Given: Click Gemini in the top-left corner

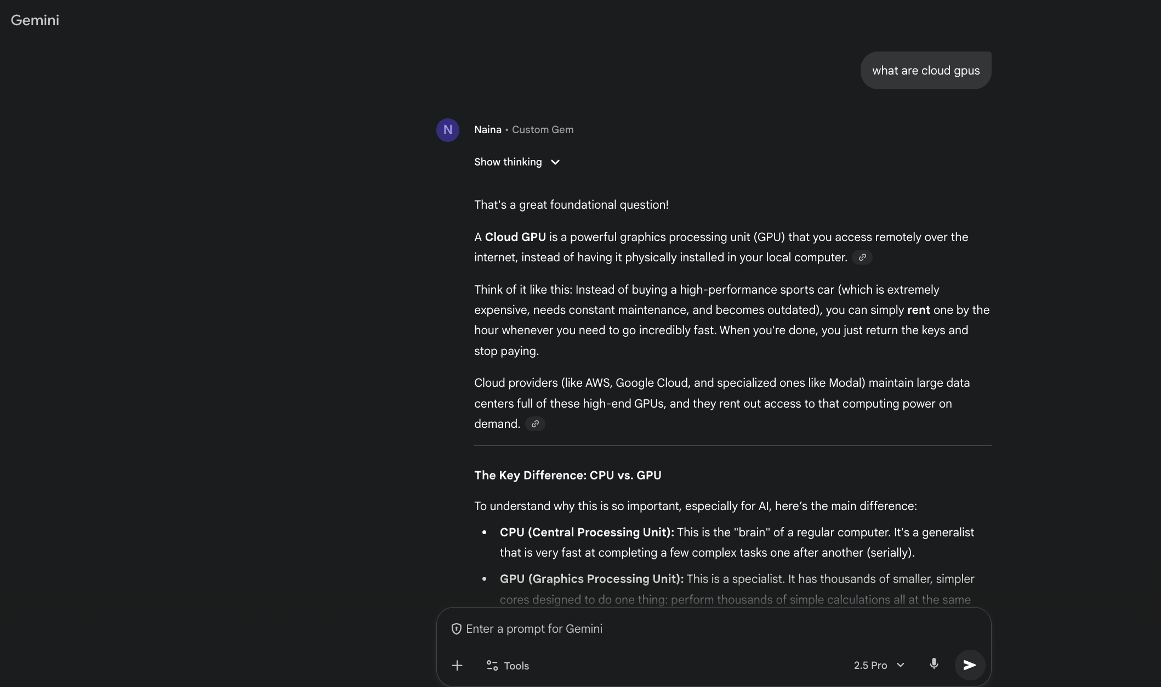Looking at the screenshot, I should click(x=35, y=20).
